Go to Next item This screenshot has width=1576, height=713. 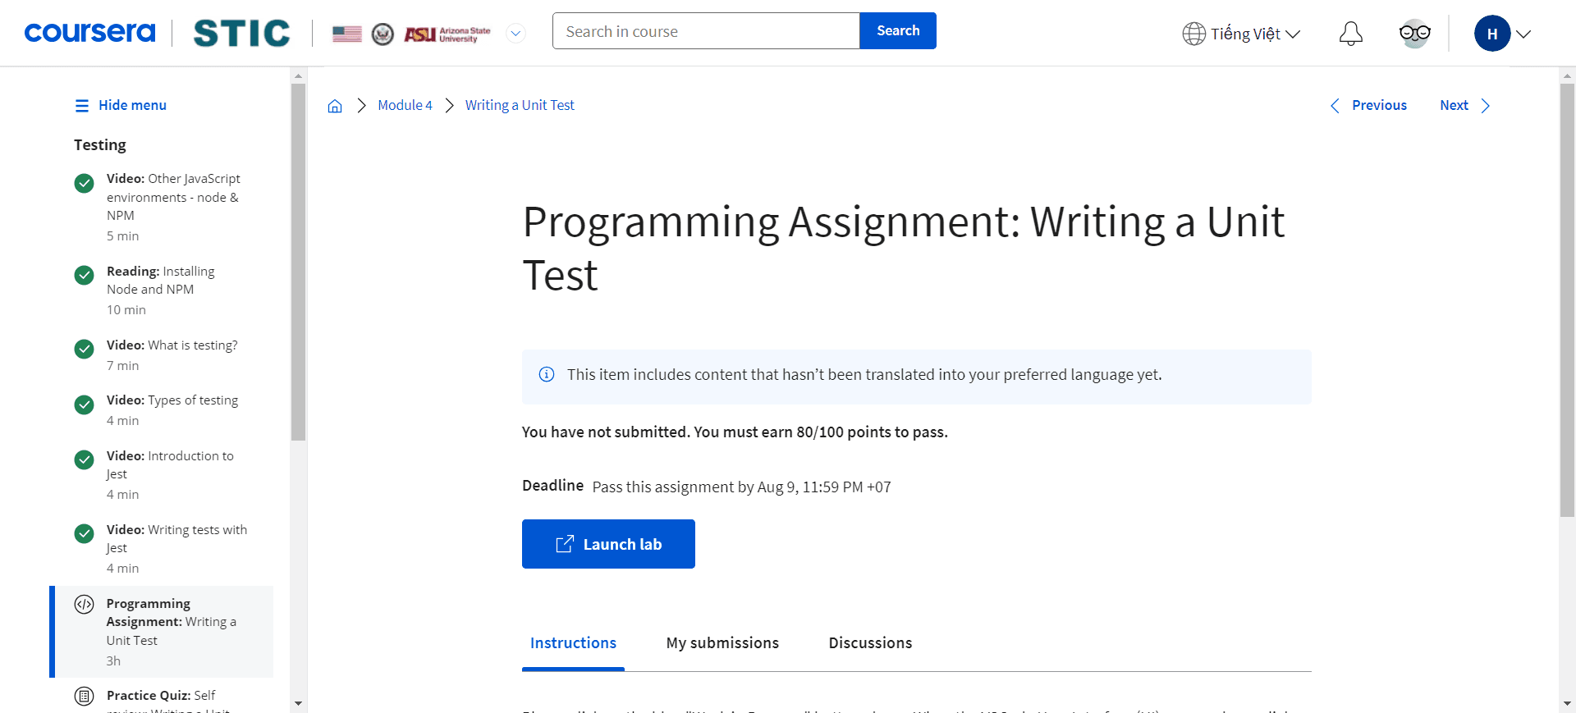pos(1465,105)
